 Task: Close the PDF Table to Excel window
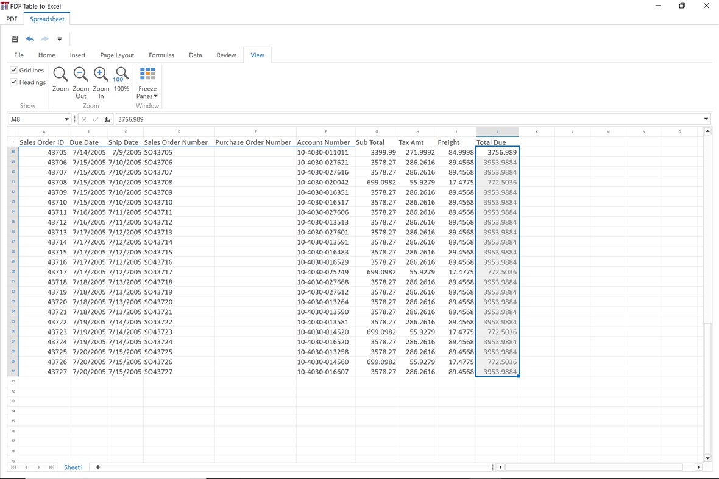pos(706,5)
